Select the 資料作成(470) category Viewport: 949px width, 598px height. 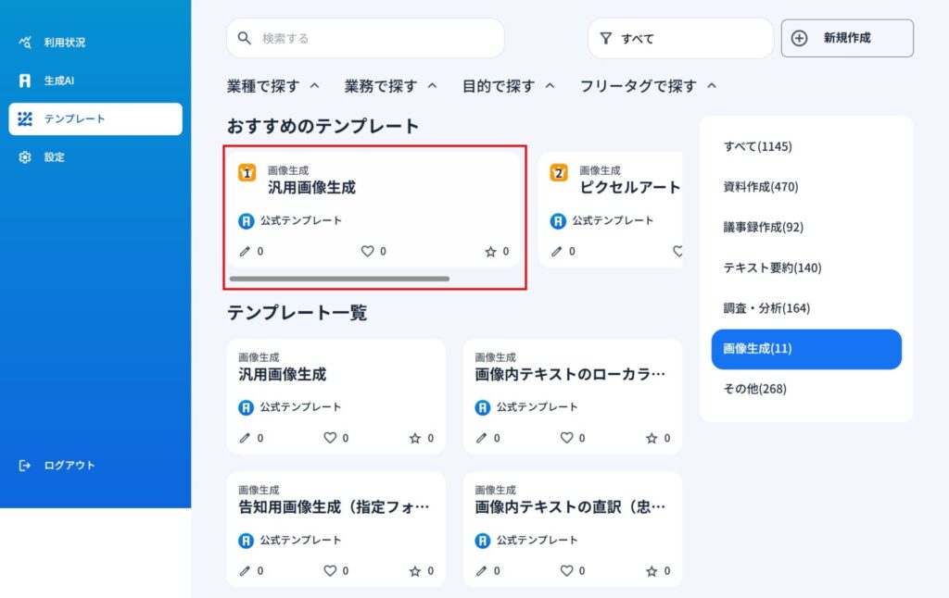tap(761, 187)
